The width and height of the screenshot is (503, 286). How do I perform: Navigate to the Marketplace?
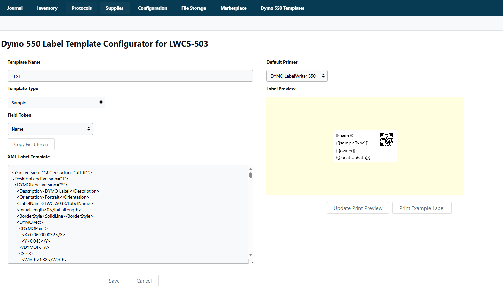click(233, 8)
